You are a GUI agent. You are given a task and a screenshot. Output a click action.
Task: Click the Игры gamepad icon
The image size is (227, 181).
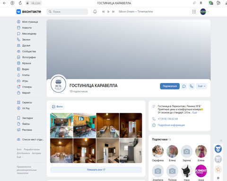click(18, 81)
